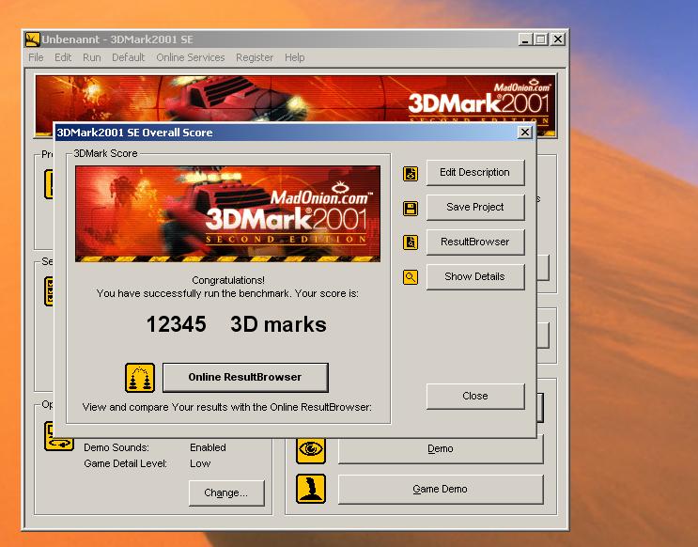The width and height of the screenshot is (698, 547).
Task: Click the 12345 score value
Action: [x=177, y=324]
